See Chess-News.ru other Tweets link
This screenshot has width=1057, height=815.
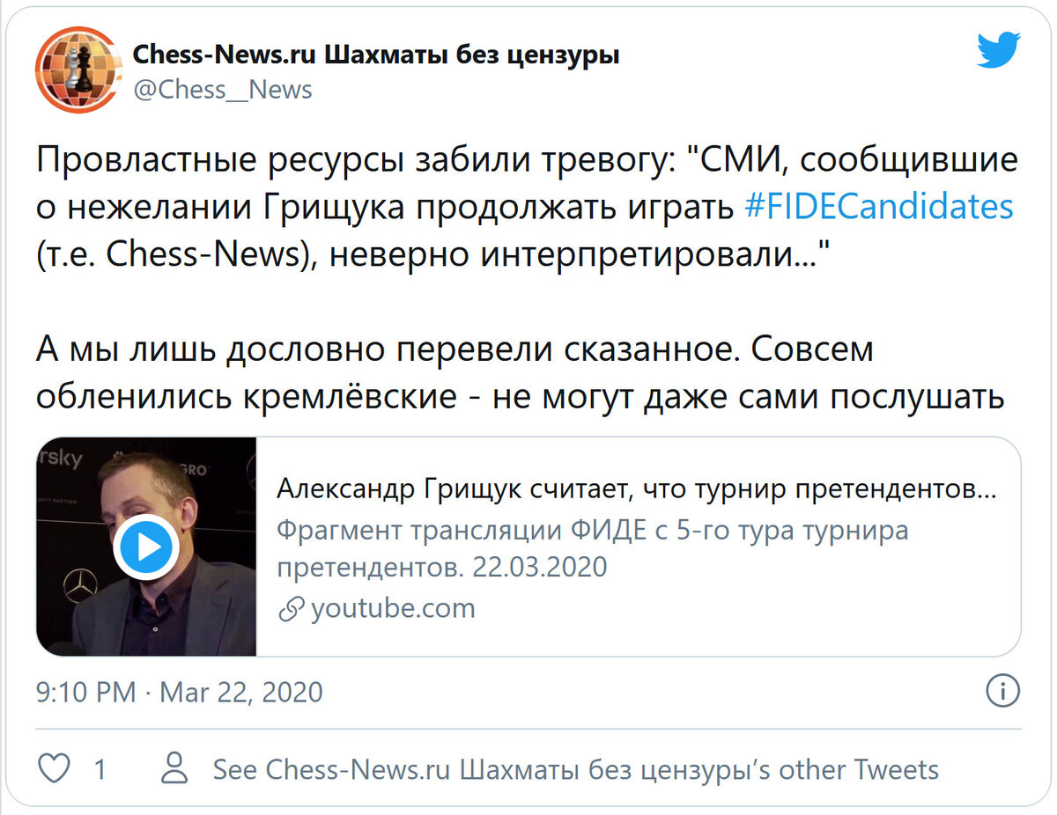[576, 770]
